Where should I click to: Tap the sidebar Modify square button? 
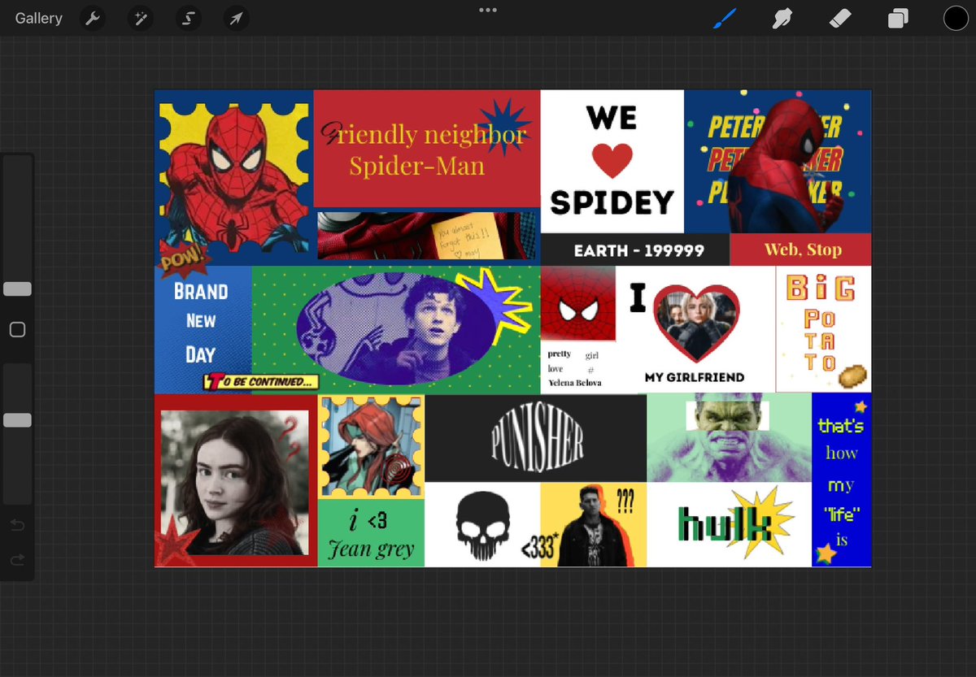point(17,330)
